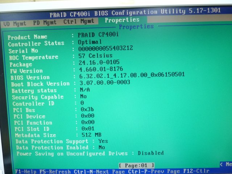Select the Optimal status value
Screen dimensions: 232x174
pyautogui.click(x=90, y=42)
